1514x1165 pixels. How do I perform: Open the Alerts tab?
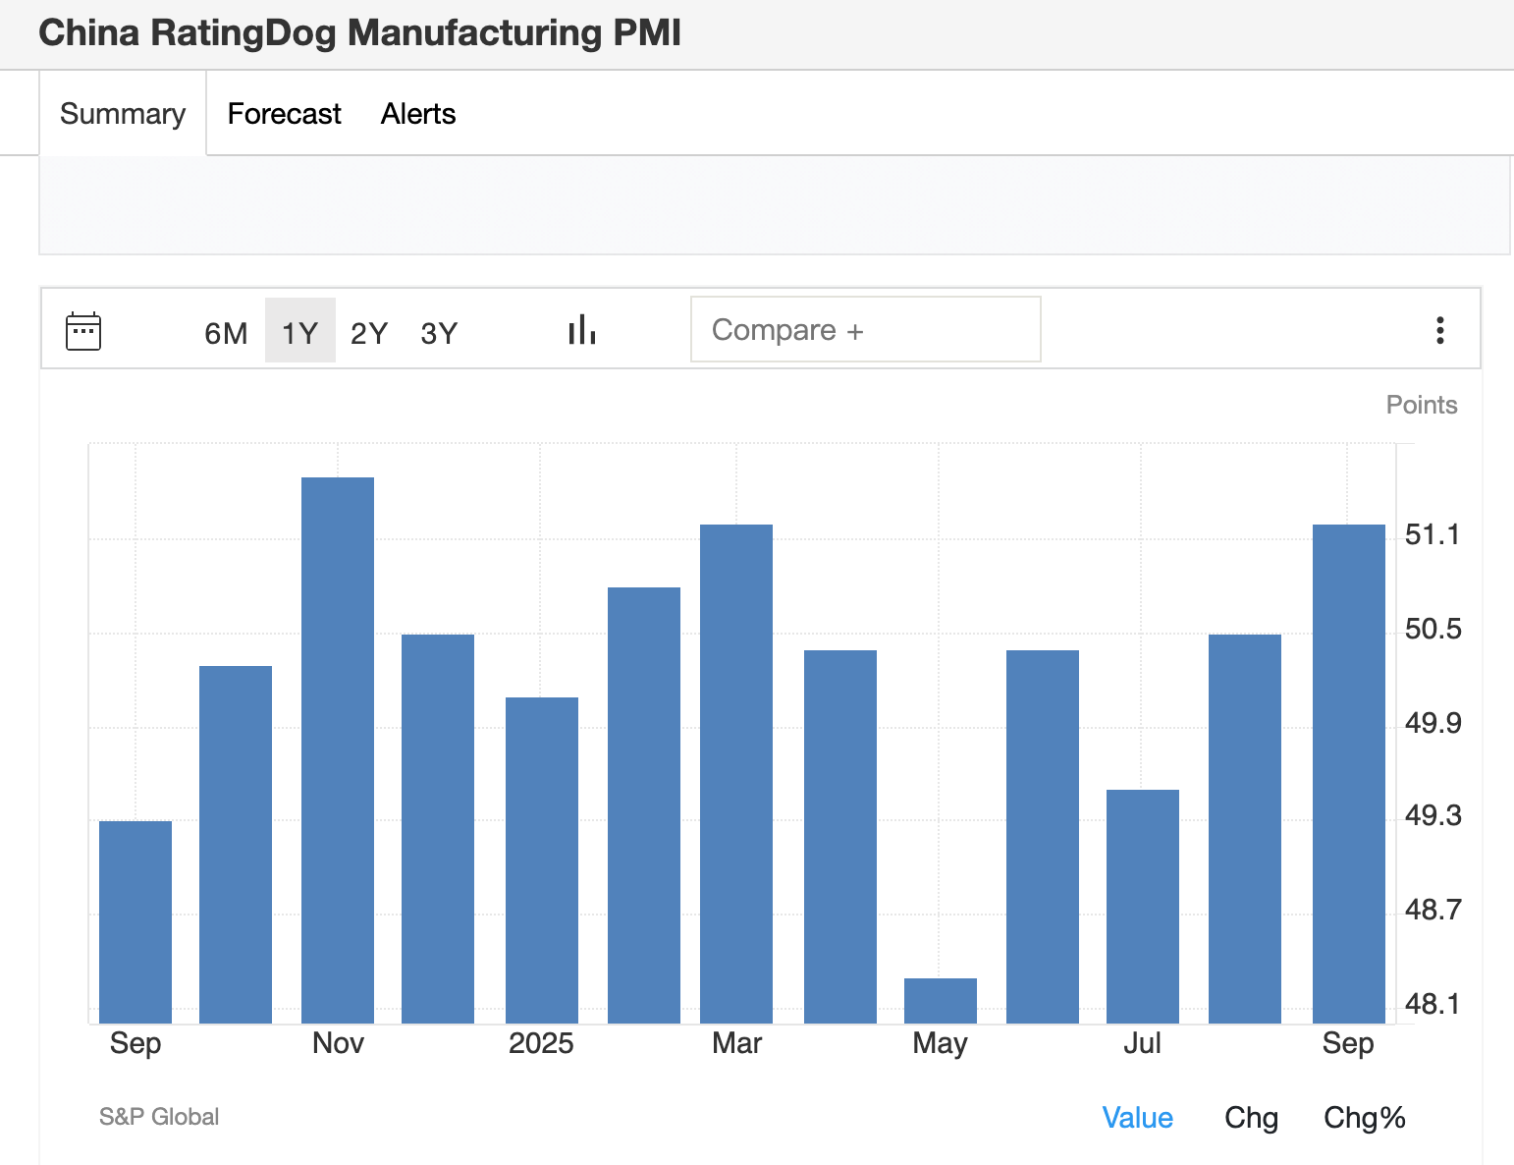[x=418, y=114]
